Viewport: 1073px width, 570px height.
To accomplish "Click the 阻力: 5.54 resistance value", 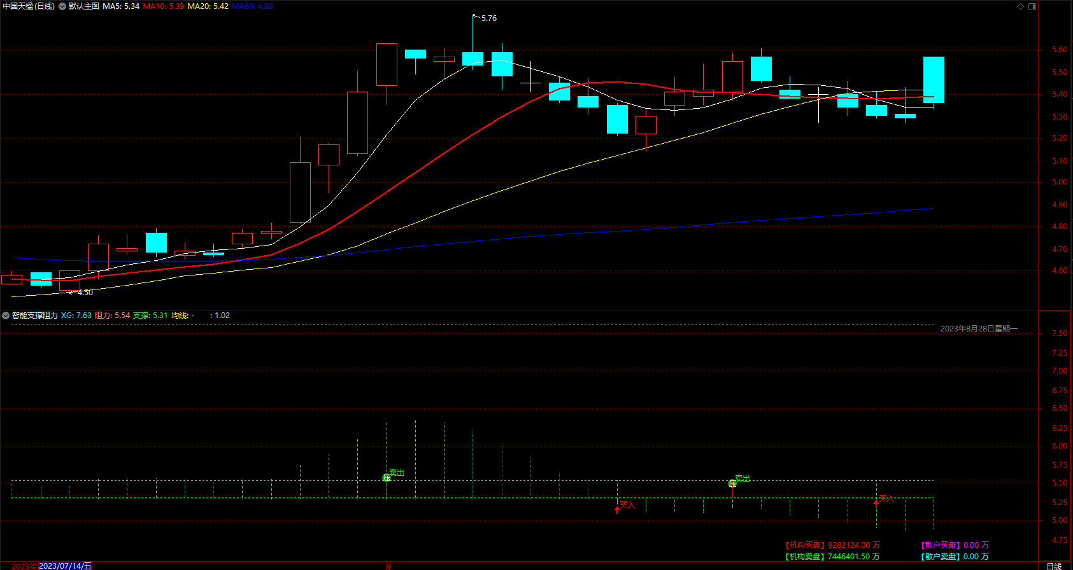I will click(x=113, y=316).
